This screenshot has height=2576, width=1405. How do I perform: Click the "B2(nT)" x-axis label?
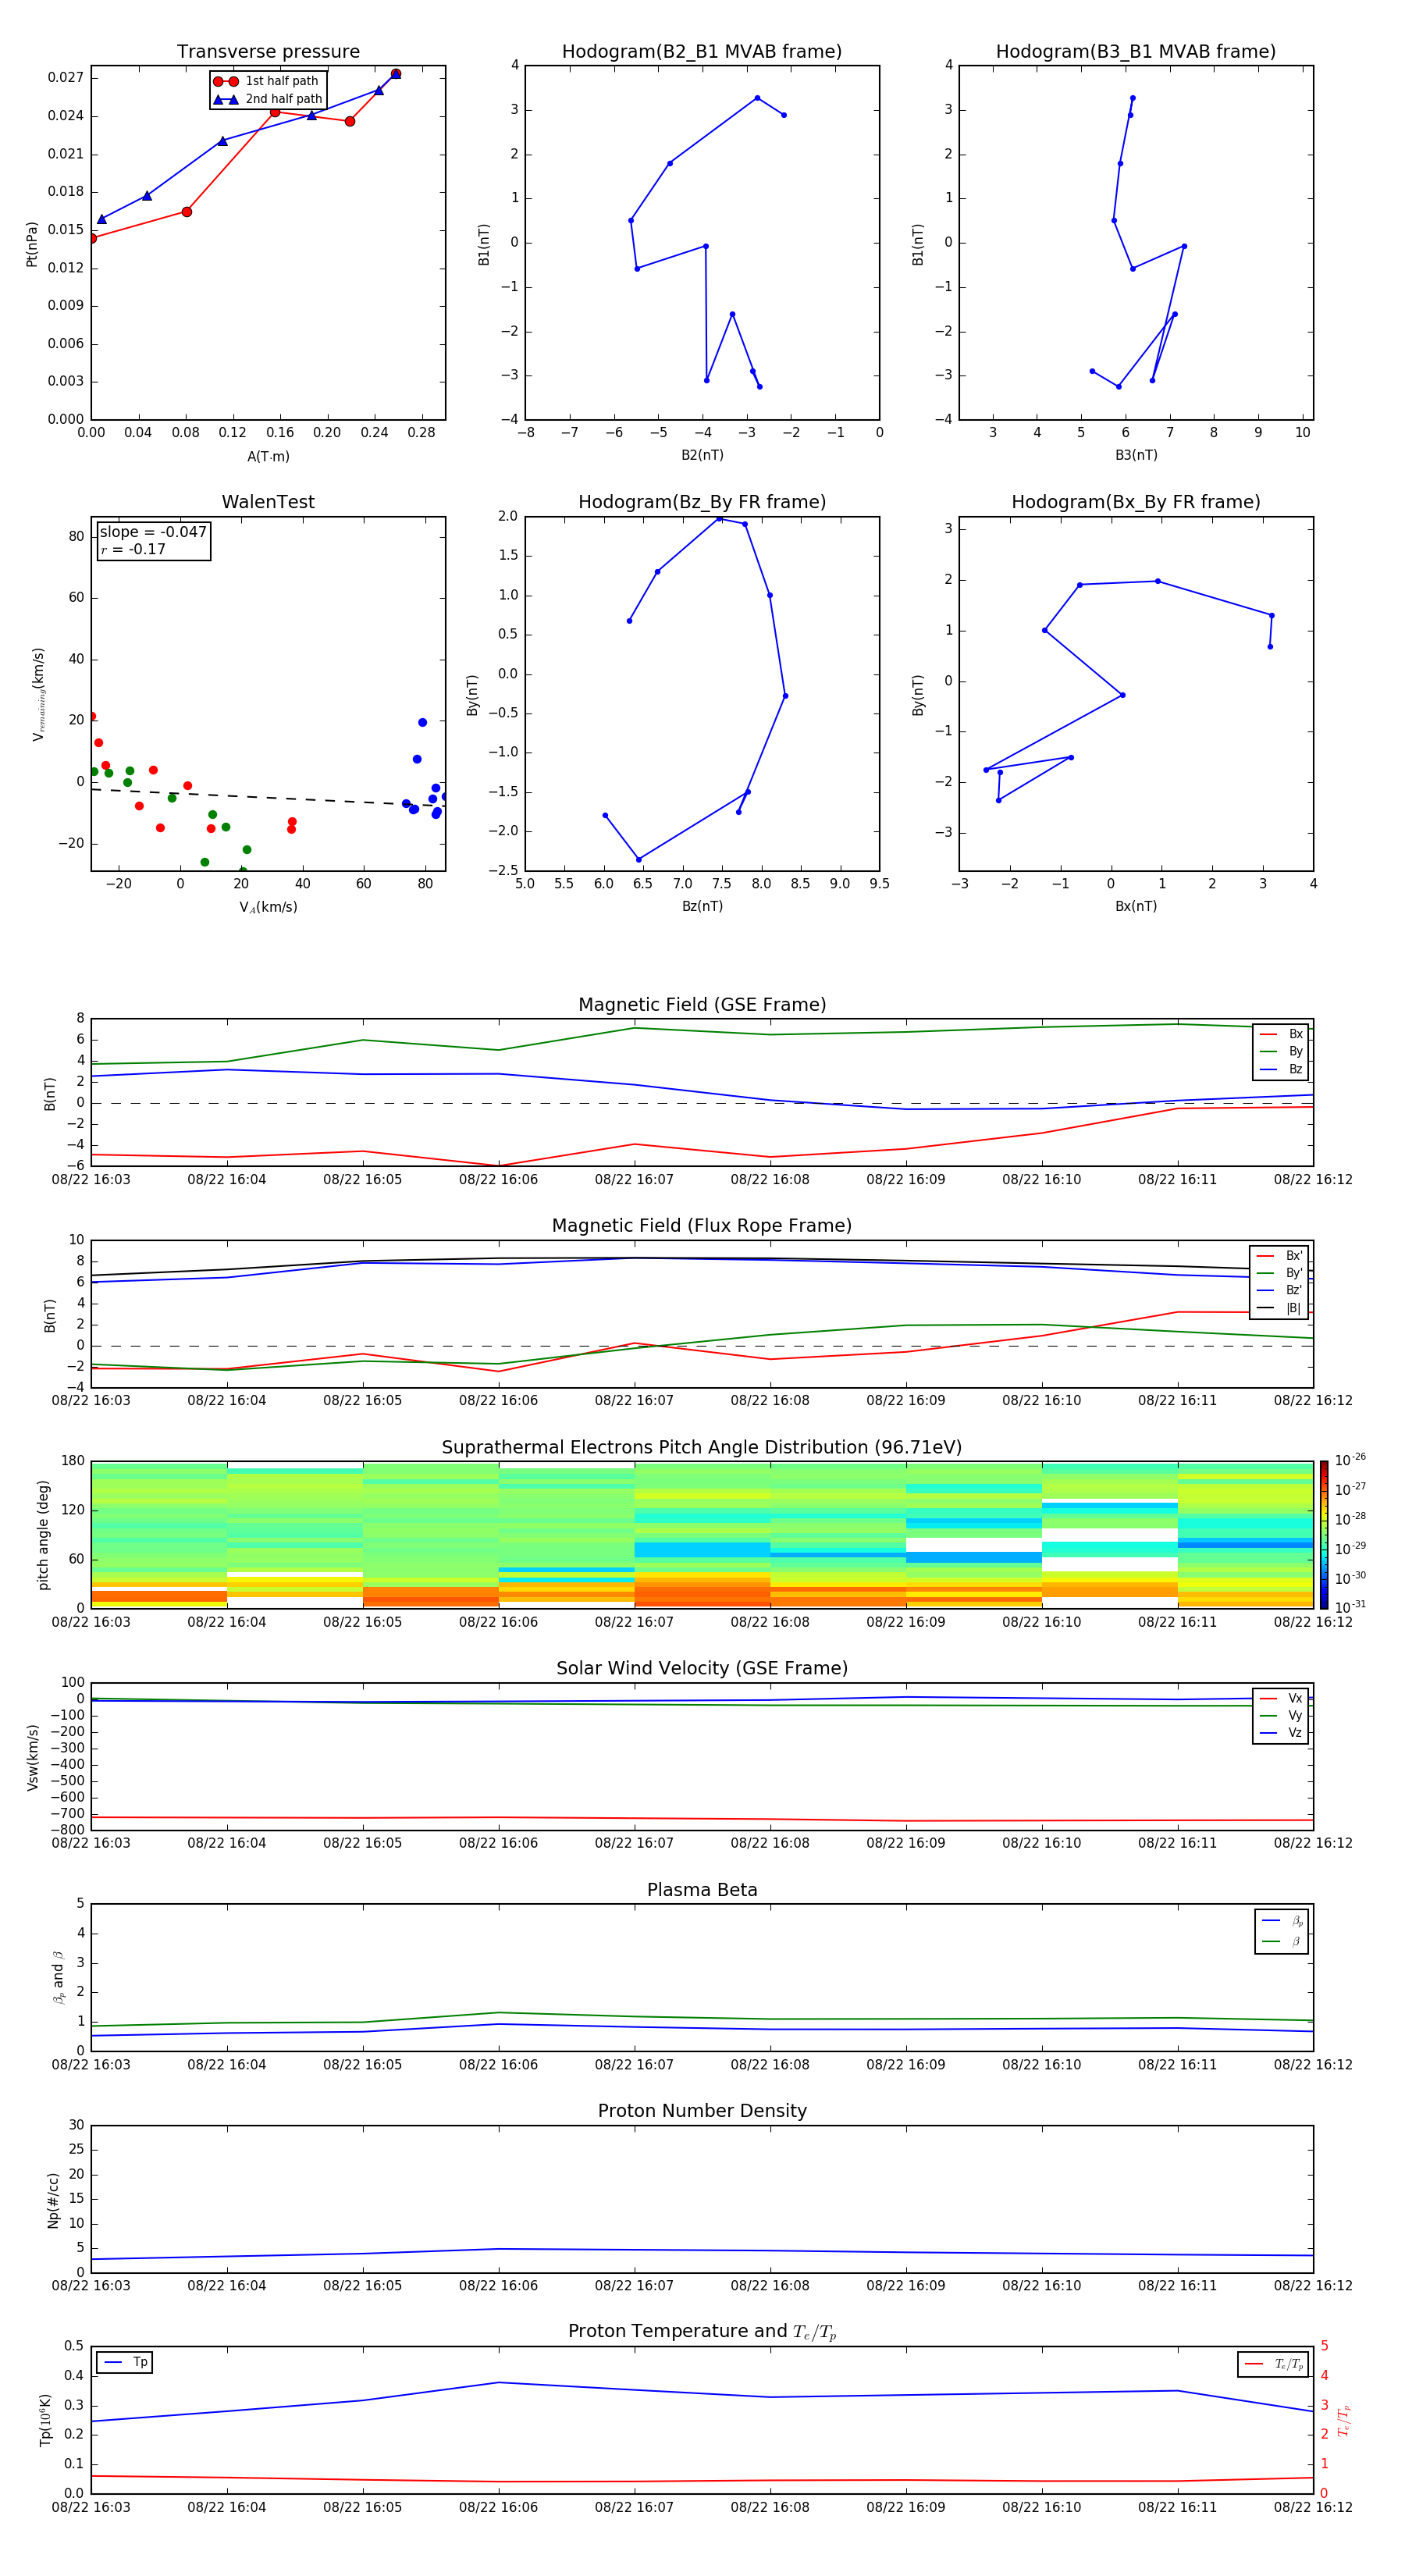[702, 455]
